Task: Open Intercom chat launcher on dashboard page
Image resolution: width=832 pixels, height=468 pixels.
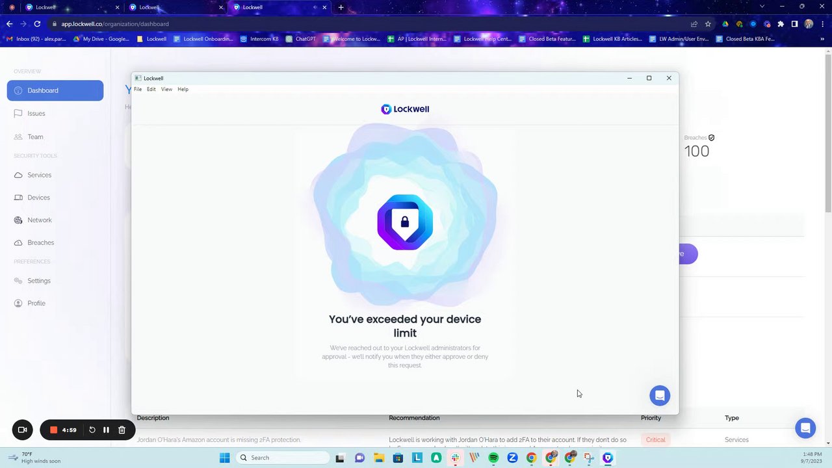Action: [805, 428]
